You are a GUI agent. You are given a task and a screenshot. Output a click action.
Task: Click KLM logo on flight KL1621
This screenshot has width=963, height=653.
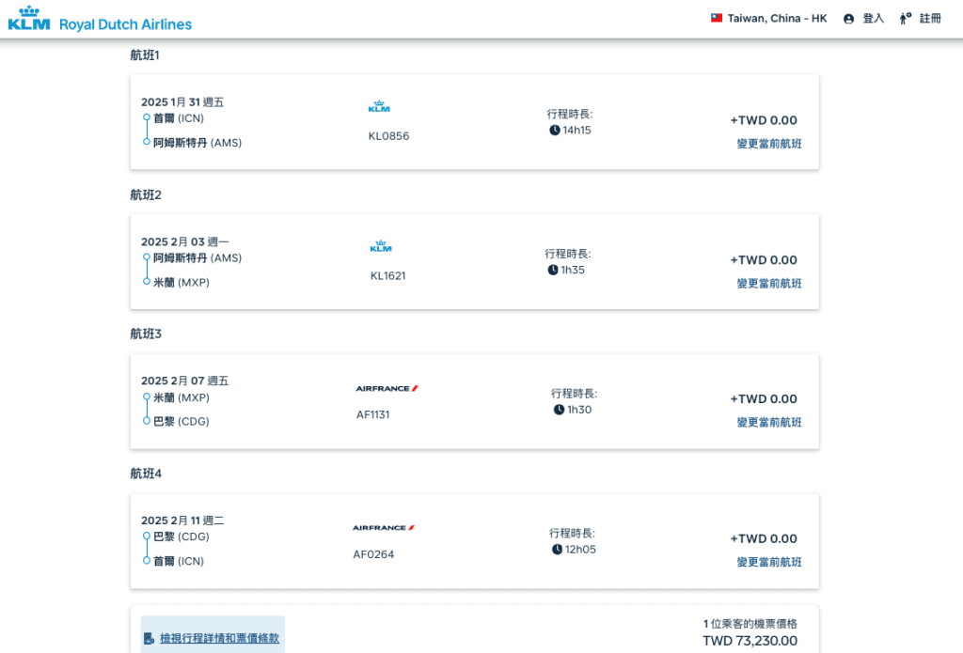point(381,246)
